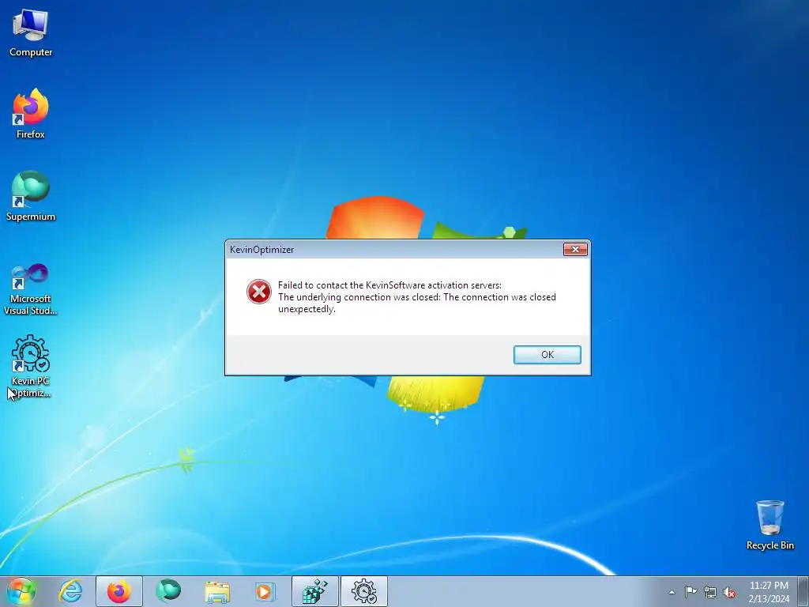Switch to the Registry Editor cube taskbar item
The image size is (809, 607).
[x=314, y=591]
